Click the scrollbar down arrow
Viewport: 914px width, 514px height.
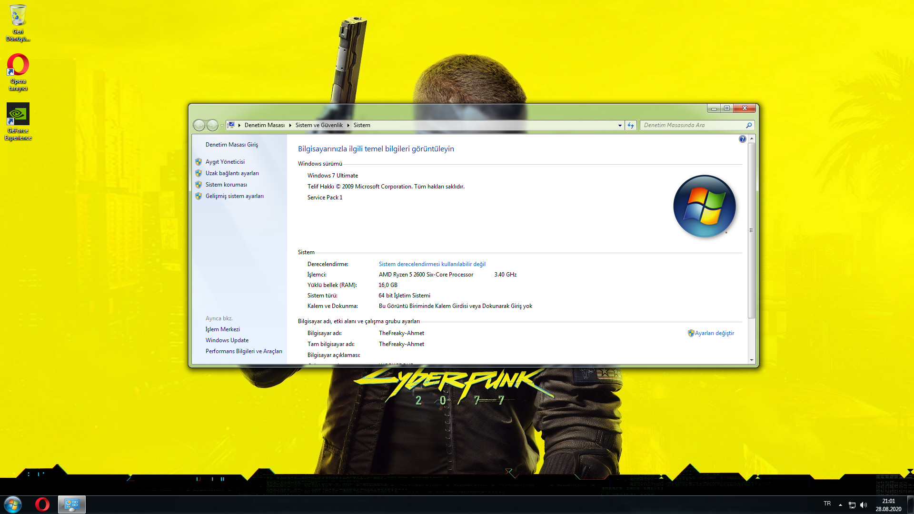pyautogui.click(x=752, y=360)
